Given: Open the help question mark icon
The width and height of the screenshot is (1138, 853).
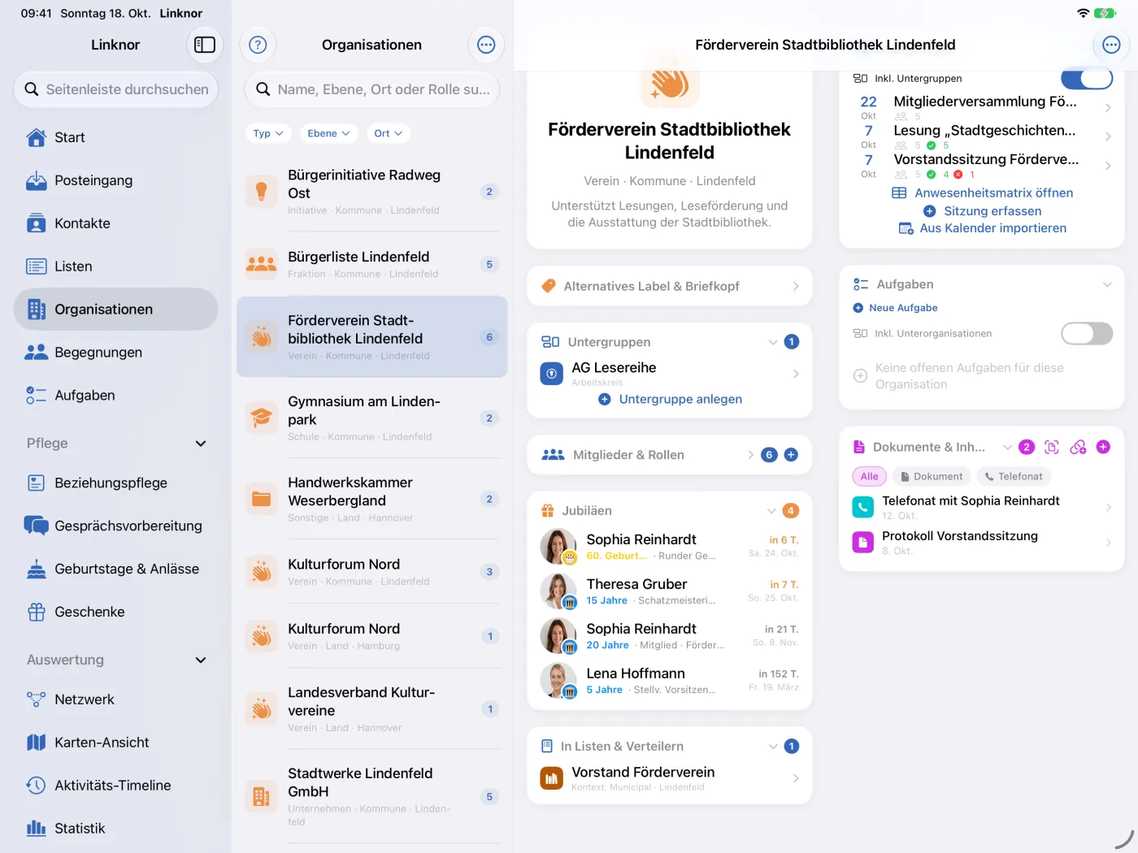Looking at the screenshot, I should (x=258, y=45).
